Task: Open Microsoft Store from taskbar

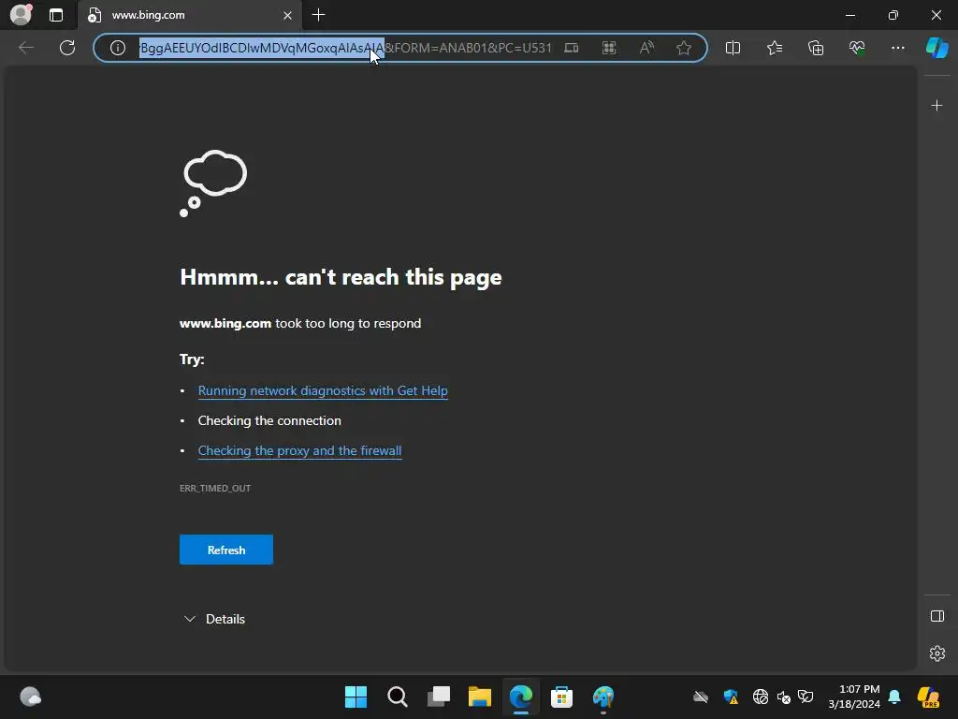Action: (561, 697)
